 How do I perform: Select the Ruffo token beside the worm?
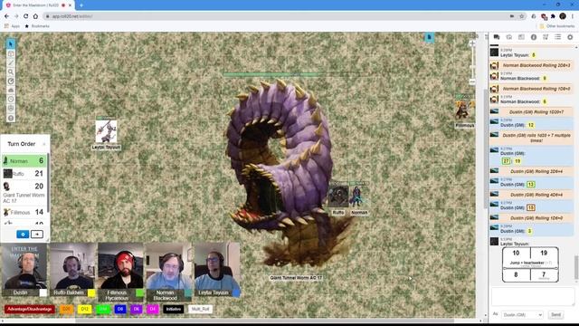338,197
